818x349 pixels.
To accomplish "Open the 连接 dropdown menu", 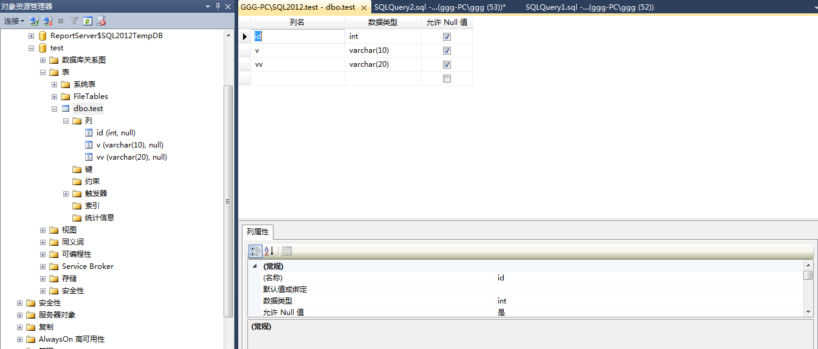I will click(14, 21).
